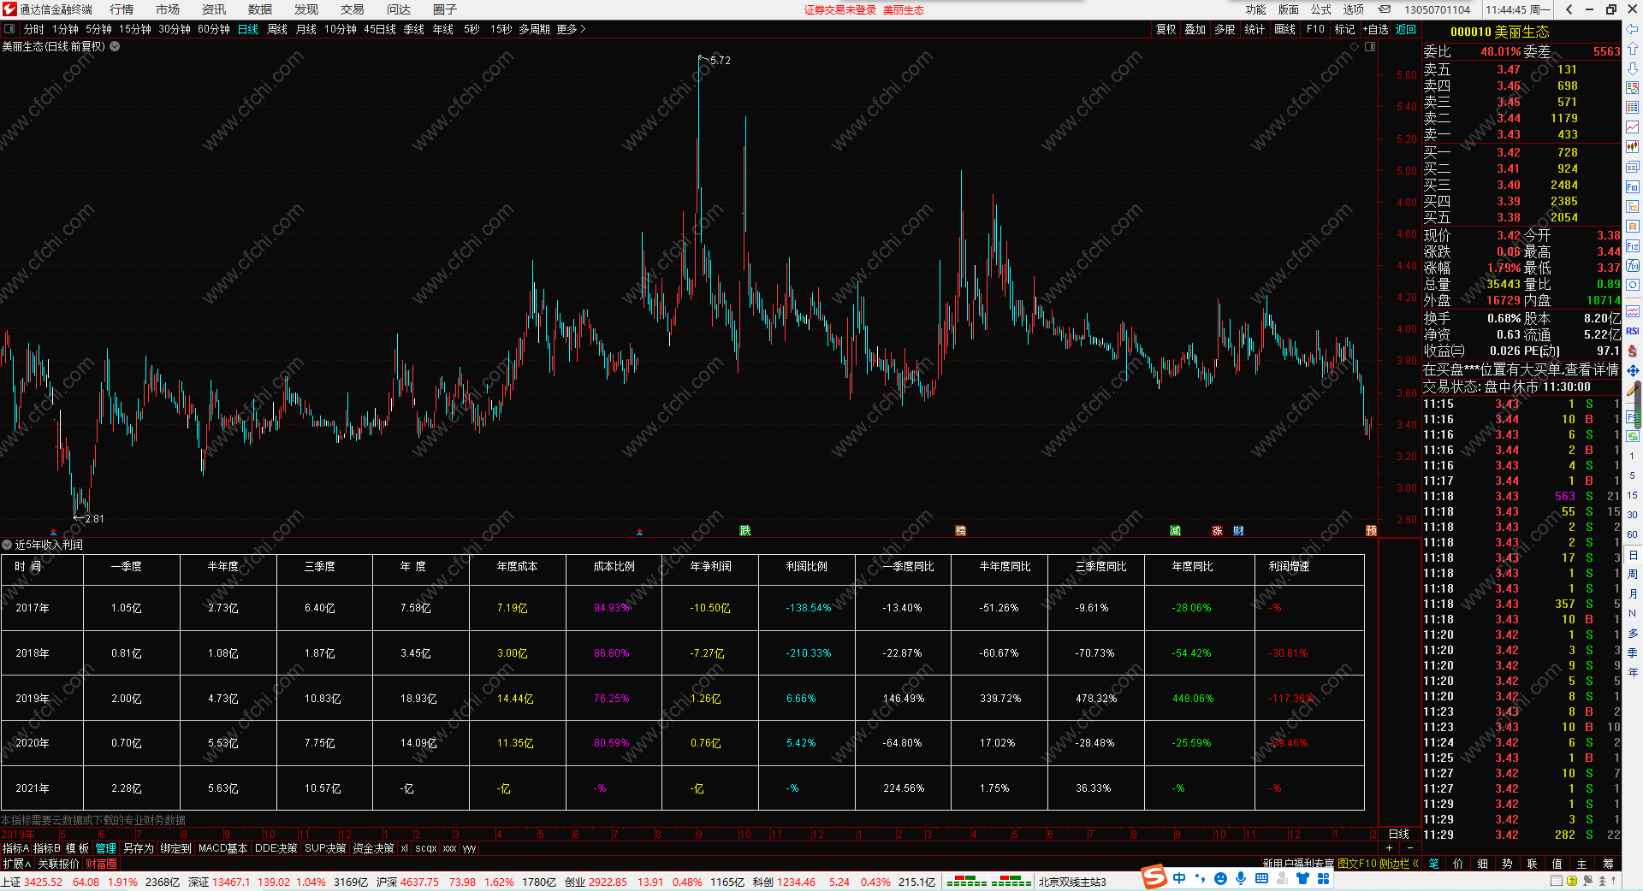Viewport: 1643px width, 891px height.
Task: Click the diamond icon at chart top right
Action: (1354, 46)
